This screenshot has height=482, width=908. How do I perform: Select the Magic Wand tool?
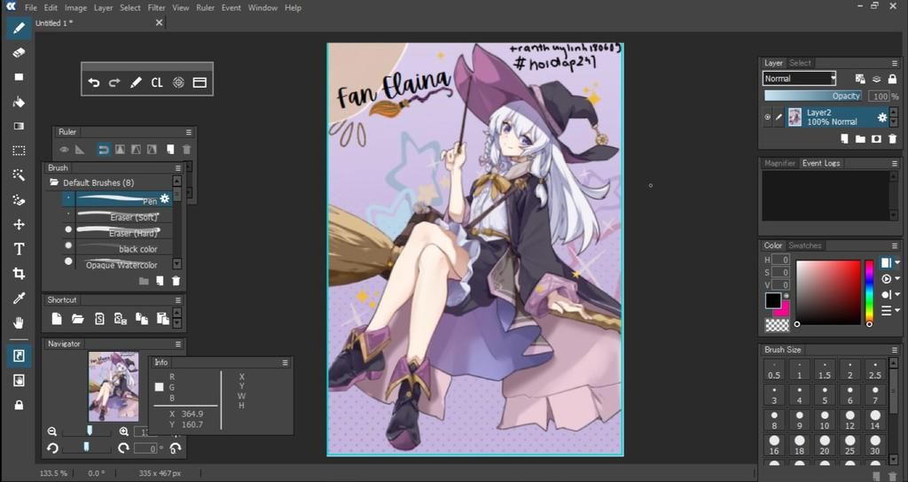[x=19, y=175]
